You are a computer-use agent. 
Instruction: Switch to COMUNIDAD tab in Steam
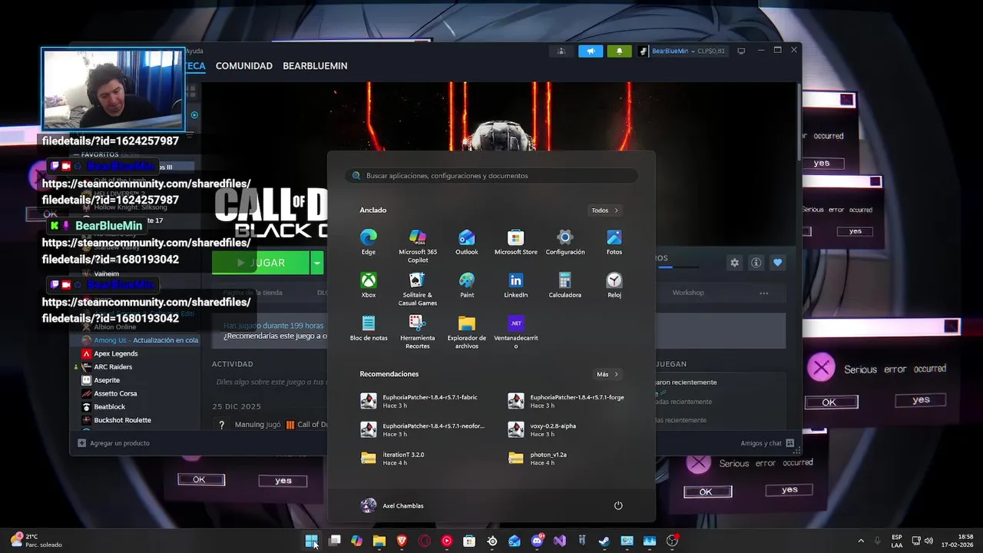pos(244,66)
